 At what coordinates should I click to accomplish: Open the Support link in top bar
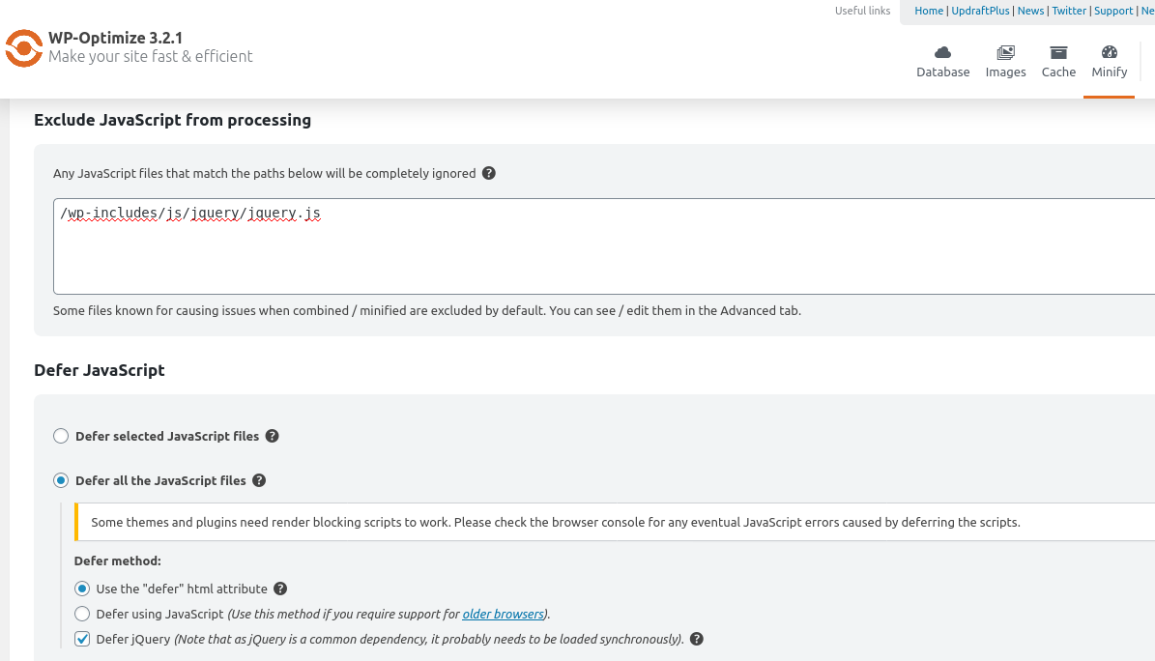1113,11
